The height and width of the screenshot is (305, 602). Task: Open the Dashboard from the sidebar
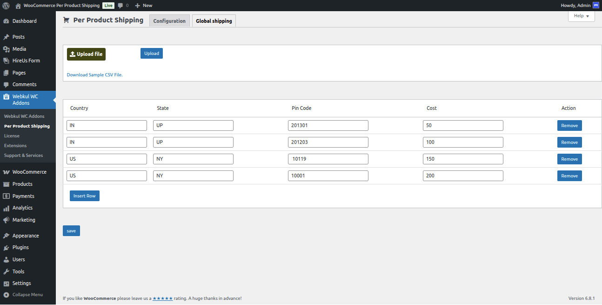(7, 20)
